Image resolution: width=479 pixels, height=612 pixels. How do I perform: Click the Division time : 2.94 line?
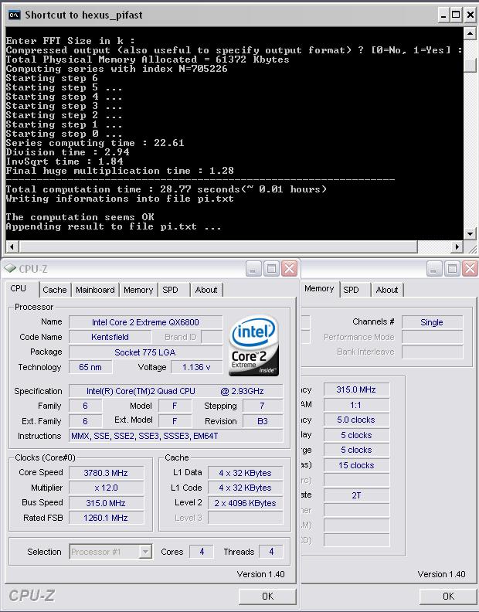(x=67, y=152)
